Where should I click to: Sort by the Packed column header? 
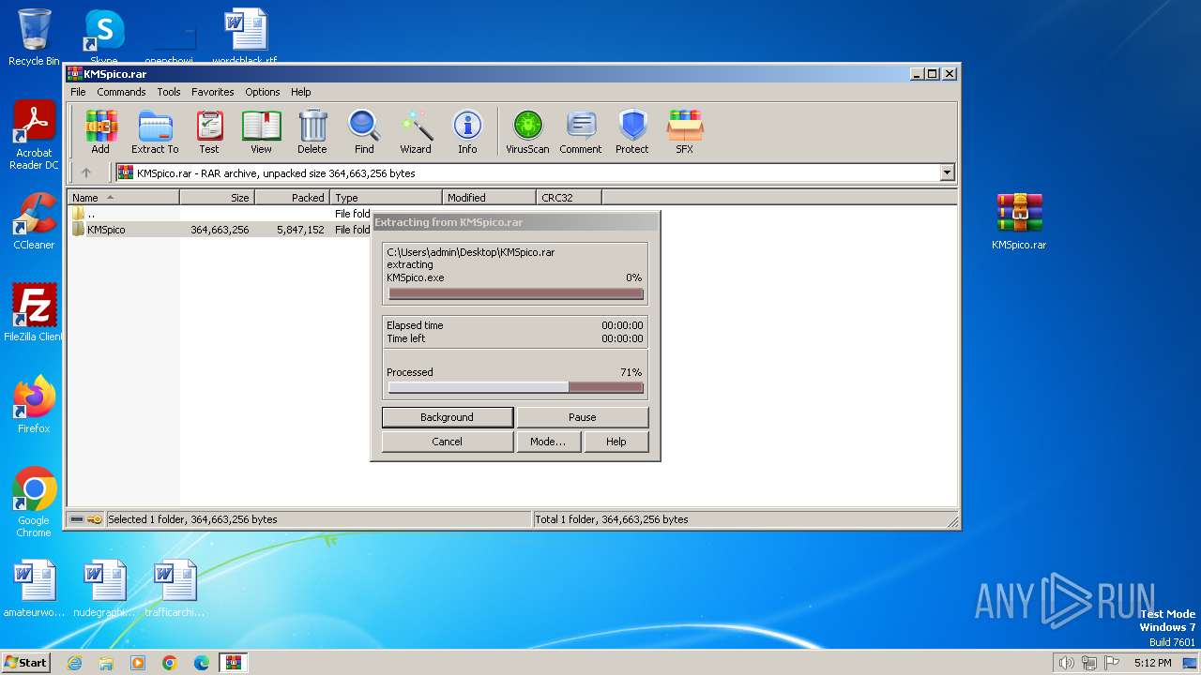292,198
